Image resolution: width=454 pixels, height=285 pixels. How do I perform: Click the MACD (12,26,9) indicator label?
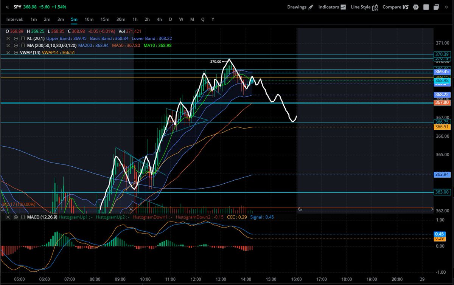pos(42,217)
